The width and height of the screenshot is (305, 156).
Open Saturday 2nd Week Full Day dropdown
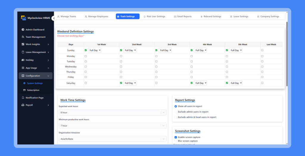coord(130,83)
